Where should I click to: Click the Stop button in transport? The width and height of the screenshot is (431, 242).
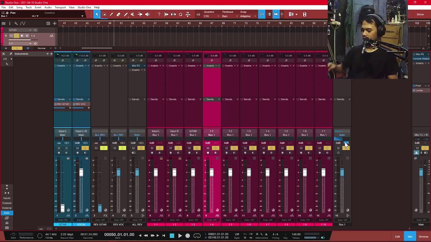point(172,236)
